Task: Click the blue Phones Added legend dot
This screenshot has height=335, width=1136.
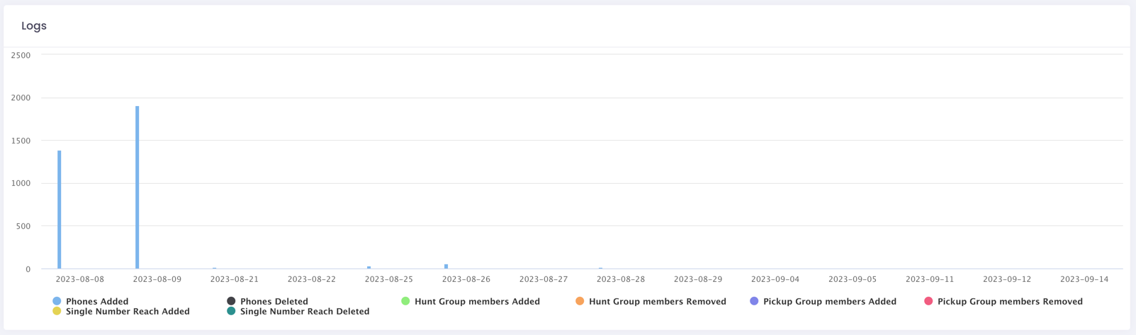Action: click(x=57, y=301)
